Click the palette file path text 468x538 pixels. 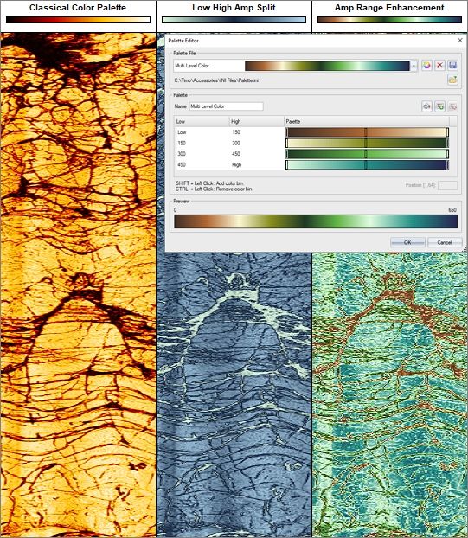tap(216, 80)
